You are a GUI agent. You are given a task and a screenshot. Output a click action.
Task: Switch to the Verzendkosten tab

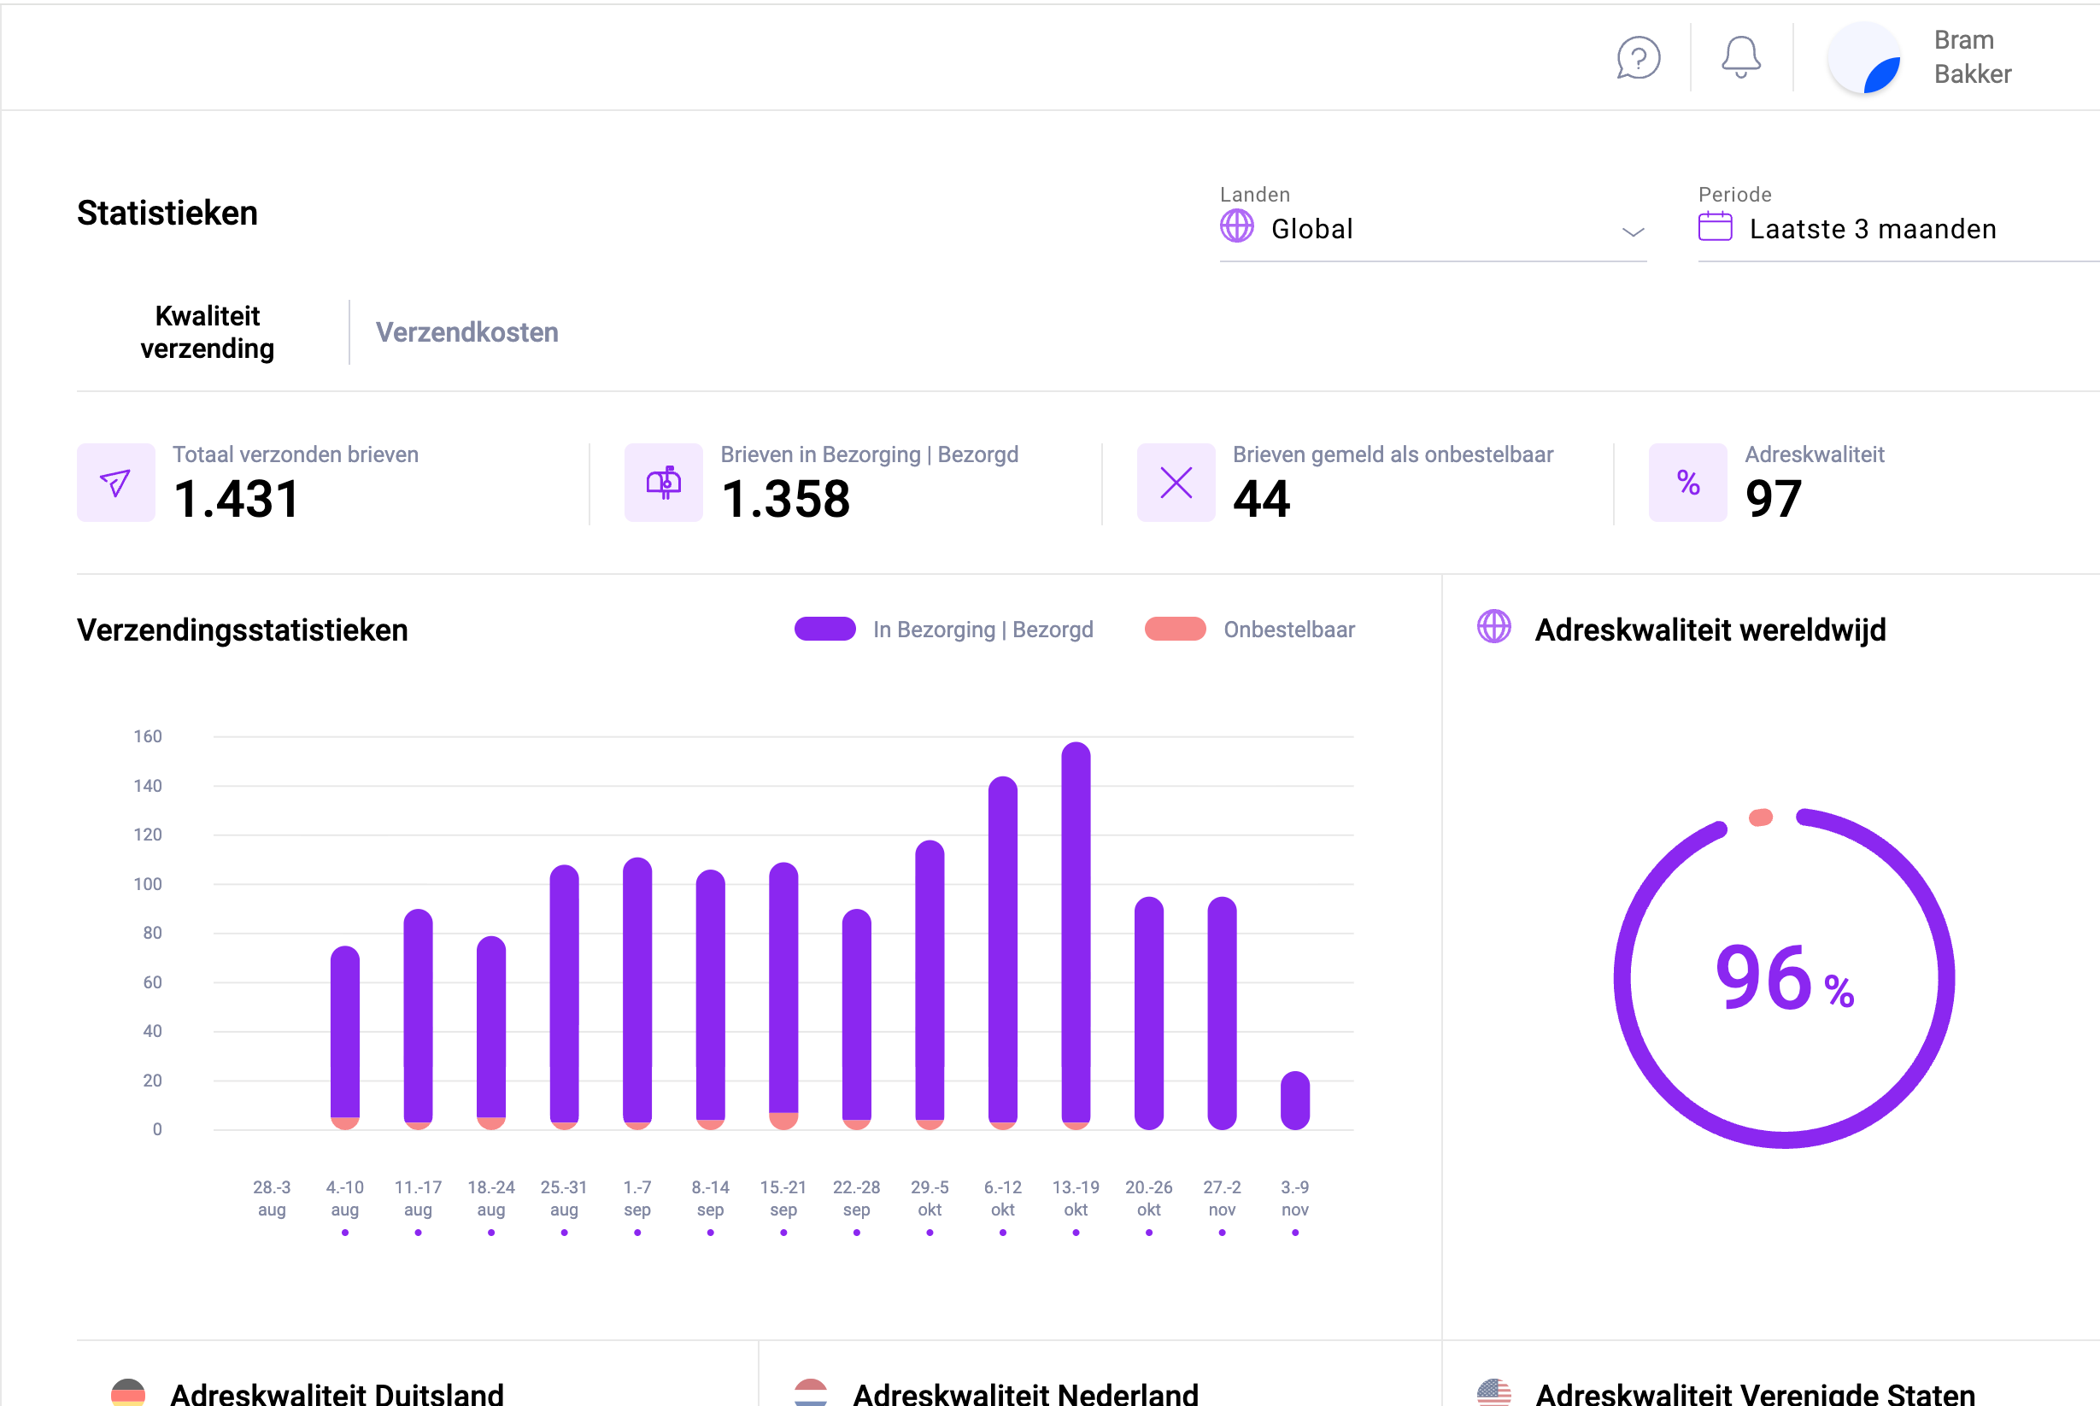coord(467,331)
